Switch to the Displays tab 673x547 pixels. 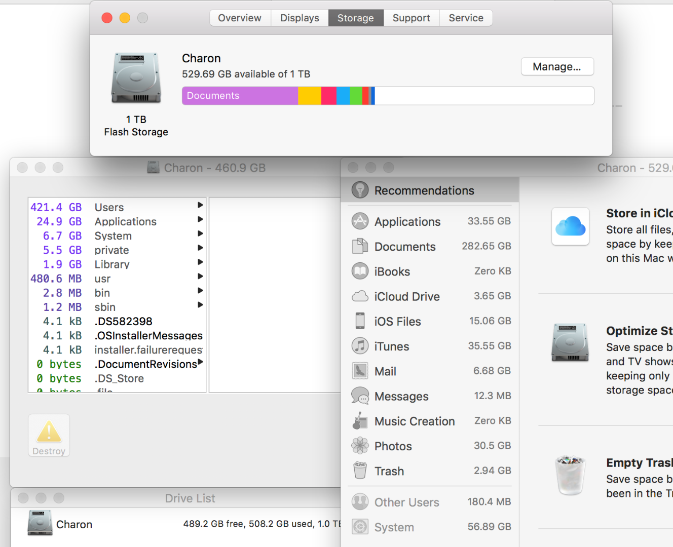[x=300, y=18]
